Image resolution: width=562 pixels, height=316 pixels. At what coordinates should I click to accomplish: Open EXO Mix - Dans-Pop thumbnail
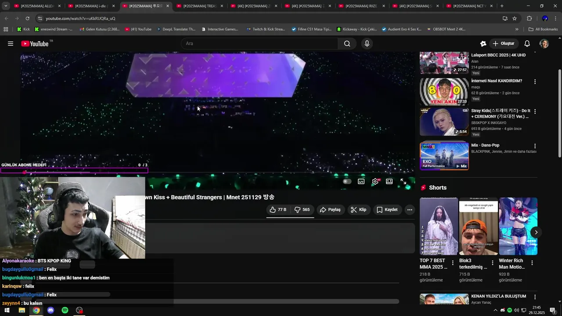pos(444,156)
